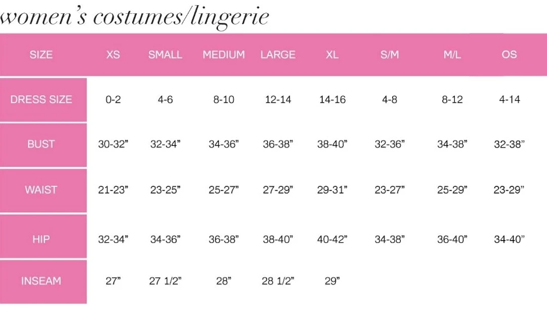The image size is (547, 309).
Task: Select the S/M column header
Action: pyautogui.click(x=389, y=55)
